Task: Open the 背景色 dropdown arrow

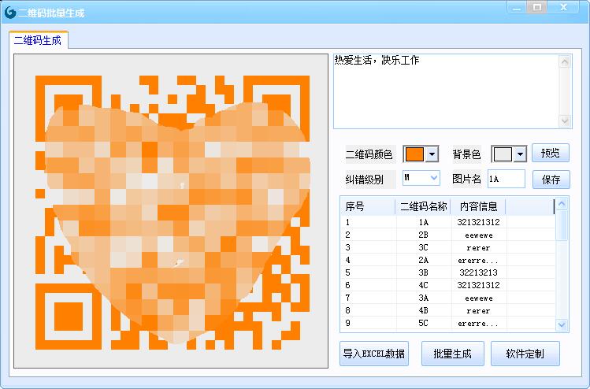Action: pyautogui.click(x=520, y=154)
